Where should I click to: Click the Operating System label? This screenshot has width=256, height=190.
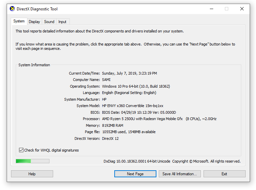click(x=85, y=86)
